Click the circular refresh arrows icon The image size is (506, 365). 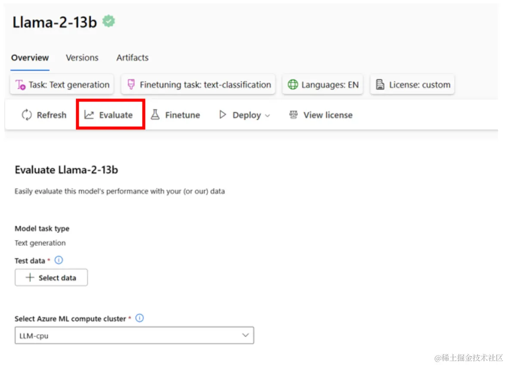tap(26, 115)
